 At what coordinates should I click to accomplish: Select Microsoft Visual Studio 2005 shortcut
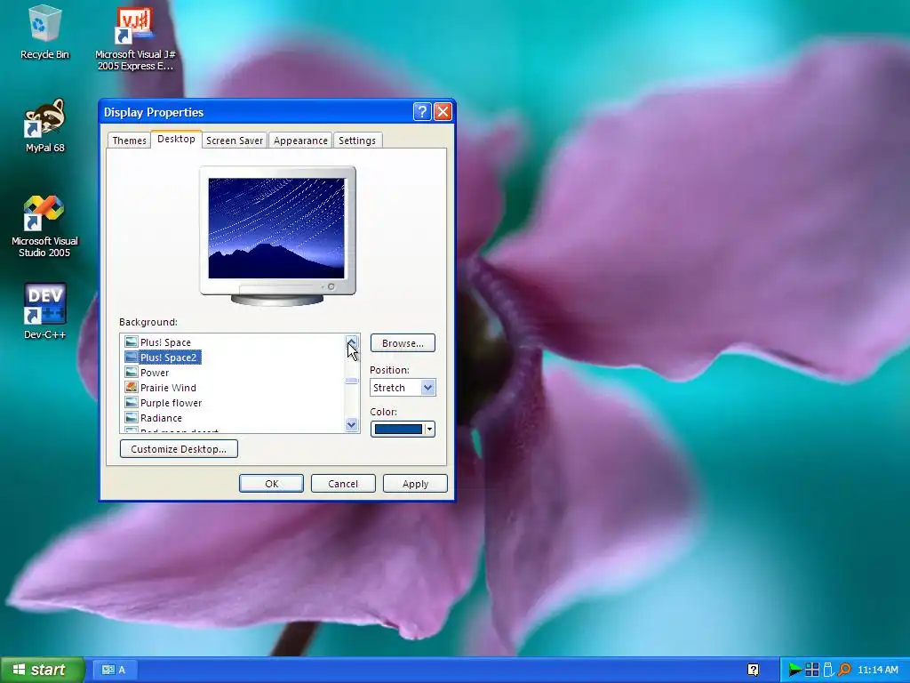coord(44,227)
